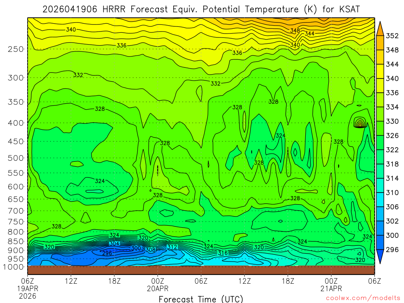Click the 316 contour label in the plot

pyautogui.click(x=223, y=253)
